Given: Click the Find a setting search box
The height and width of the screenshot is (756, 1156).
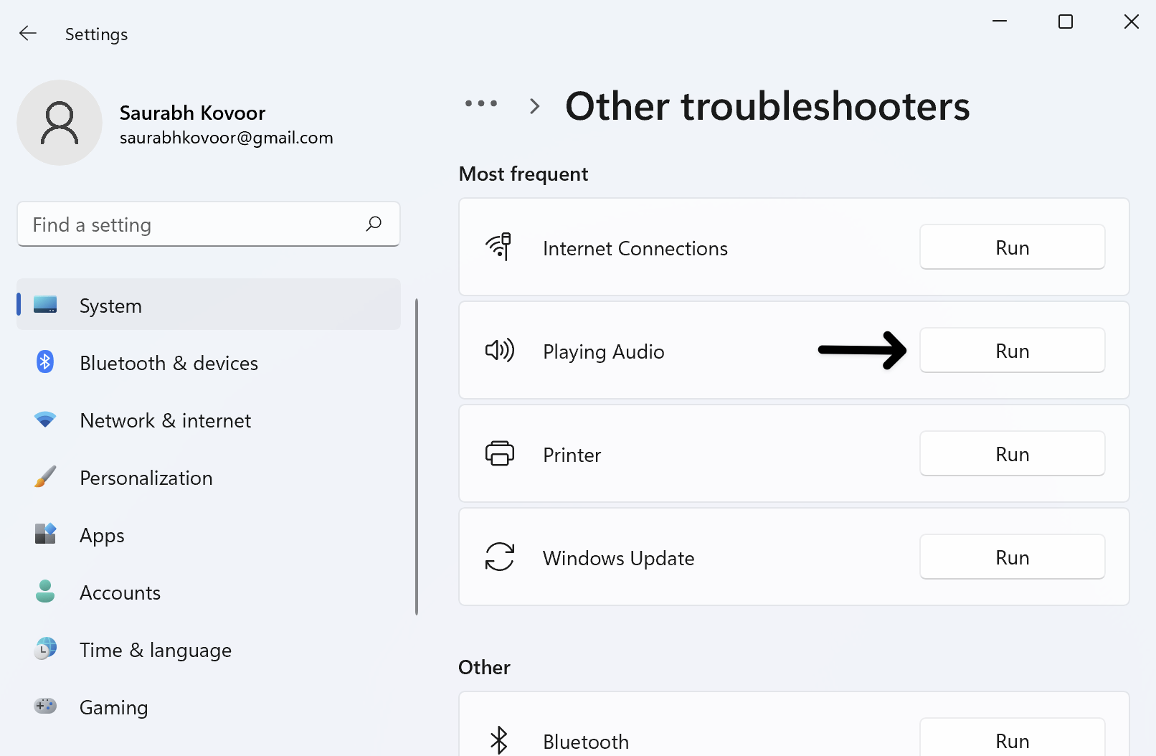Looking at the screenshot, I should 209,224.
